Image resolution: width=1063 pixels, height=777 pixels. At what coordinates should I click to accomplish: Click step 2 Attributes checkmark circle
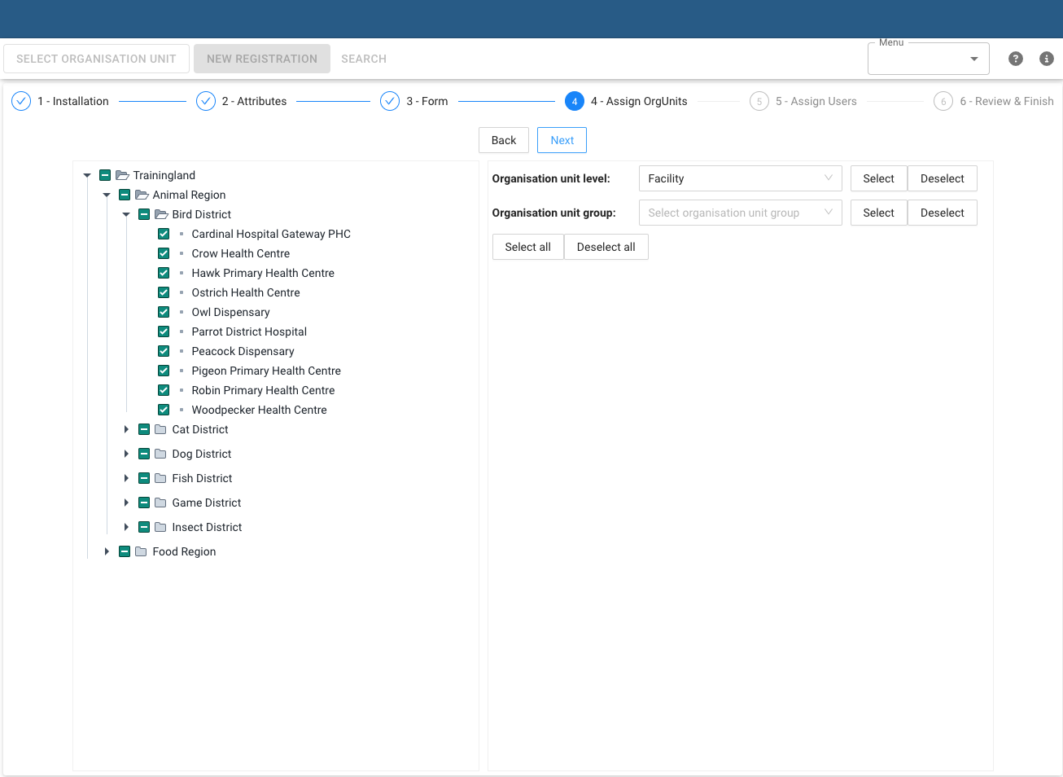click(206, 101)
